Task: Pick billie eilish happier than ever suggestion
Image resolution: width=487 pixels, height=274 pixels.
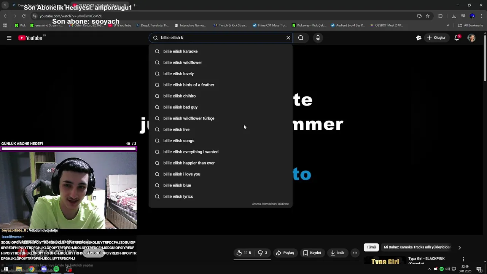Action: [x=221, y=163]
